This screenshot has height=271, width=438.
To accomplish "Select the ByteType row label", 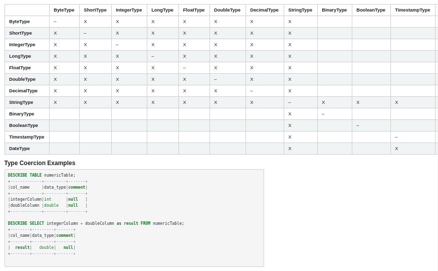I will click(19, 22).
